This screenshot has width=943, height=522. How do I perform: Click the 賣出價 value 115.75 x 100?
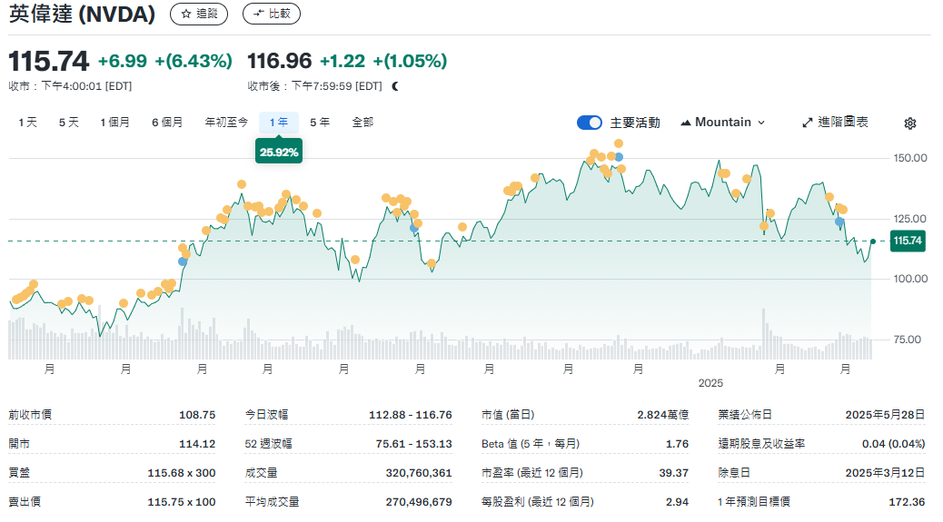182,502
